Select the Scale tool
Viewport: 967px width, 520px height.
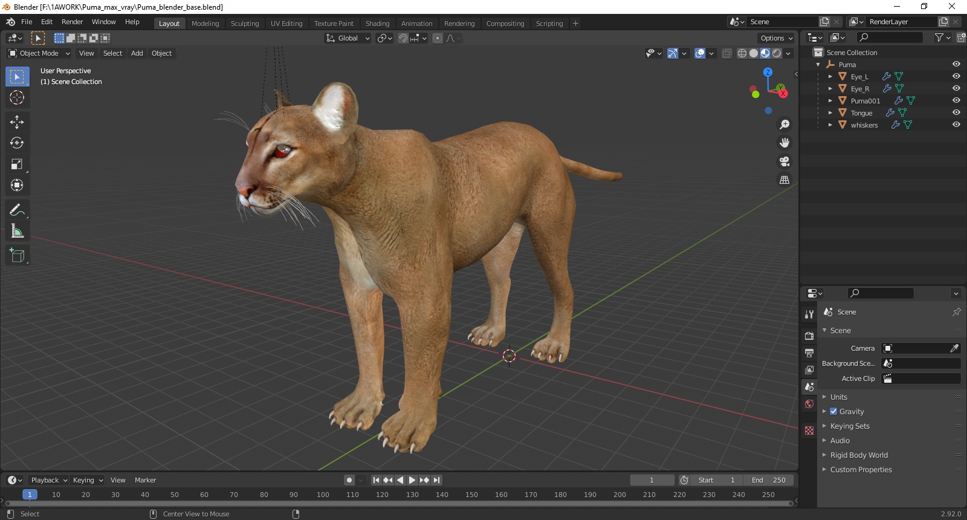(x=17, y=164)
